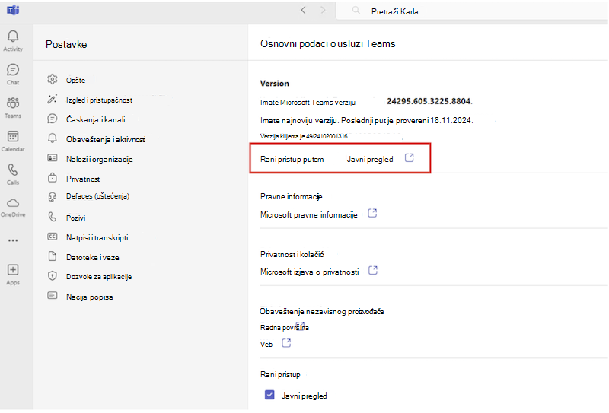This screenshot has width=609, height=413.
Task: Show more apps with the ellipsis icon
Action: (x=13, y=240)
